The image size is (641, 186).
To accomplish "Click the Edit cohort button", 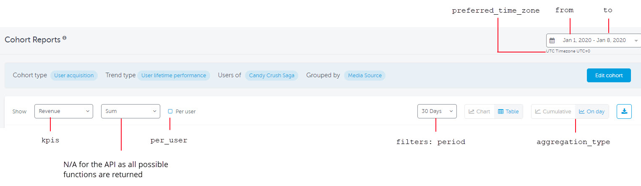I will 608,76.
